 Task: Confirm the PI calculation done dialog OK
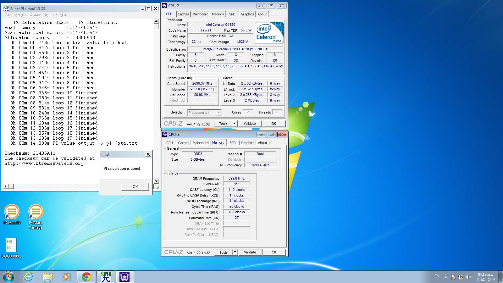(x=135, y=186)
